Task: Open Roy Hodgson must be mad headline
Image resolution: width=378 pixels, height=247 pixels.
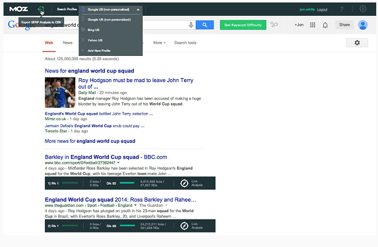Action: (x=136, y=83)
